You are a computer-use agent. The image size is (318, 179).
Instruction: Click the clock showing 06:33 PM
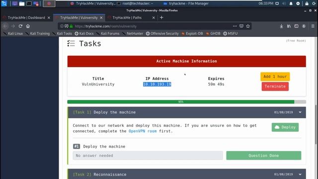[266, 3]
